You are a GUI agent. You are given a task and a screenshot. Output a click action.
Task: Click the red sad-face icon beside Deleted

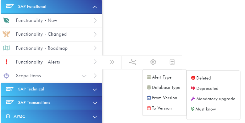pos(193,78)
